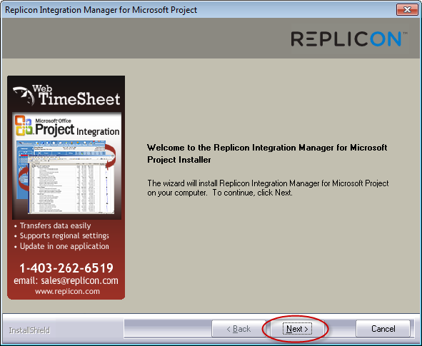Cancel the installation wizard
Viewport: 422px width, 346px height.
[383, 329]
